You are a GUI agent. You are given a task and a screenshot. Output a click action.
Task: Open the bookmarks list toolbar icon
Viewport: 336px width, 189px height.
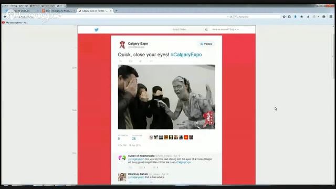click(x=289, y=16)
